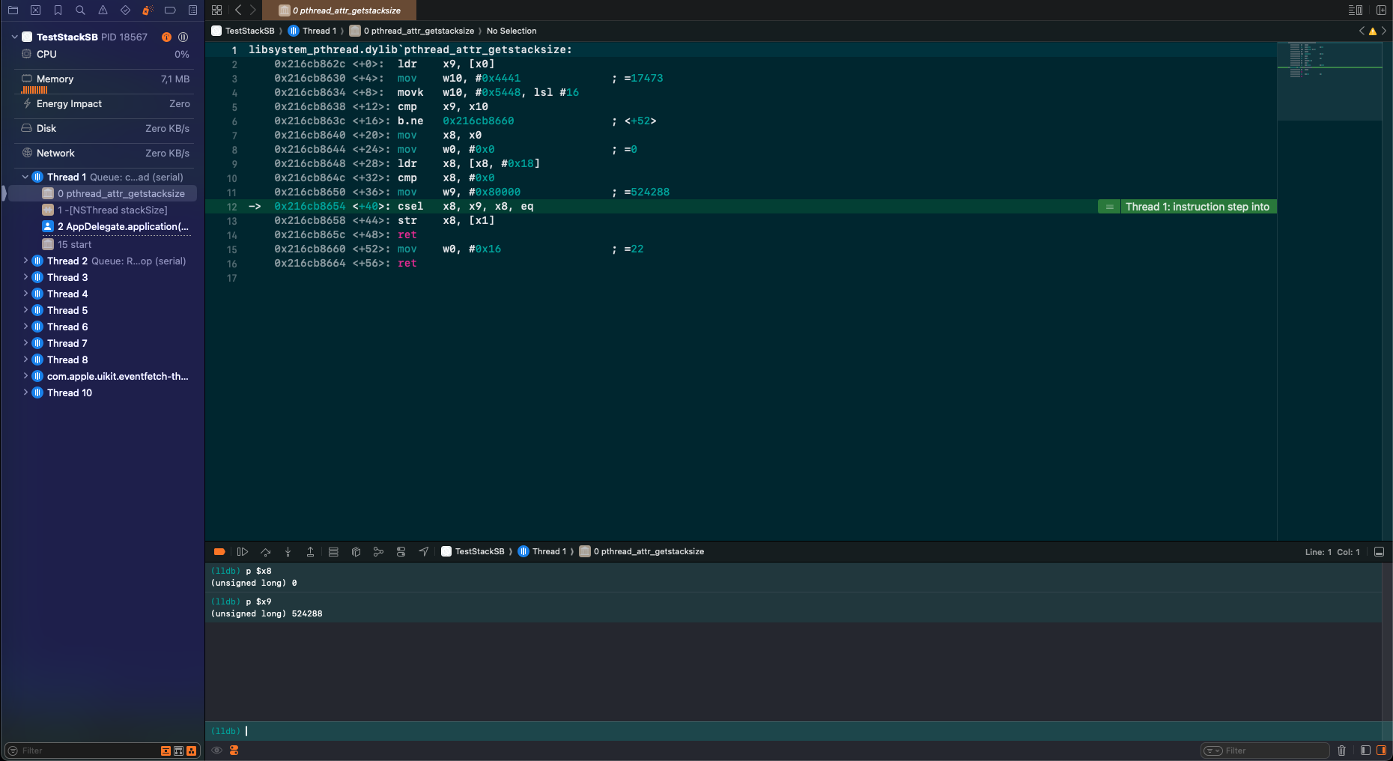Select the issue navigator warning triangle
The image size is (1393, 761).
click(x=103, y=10)
